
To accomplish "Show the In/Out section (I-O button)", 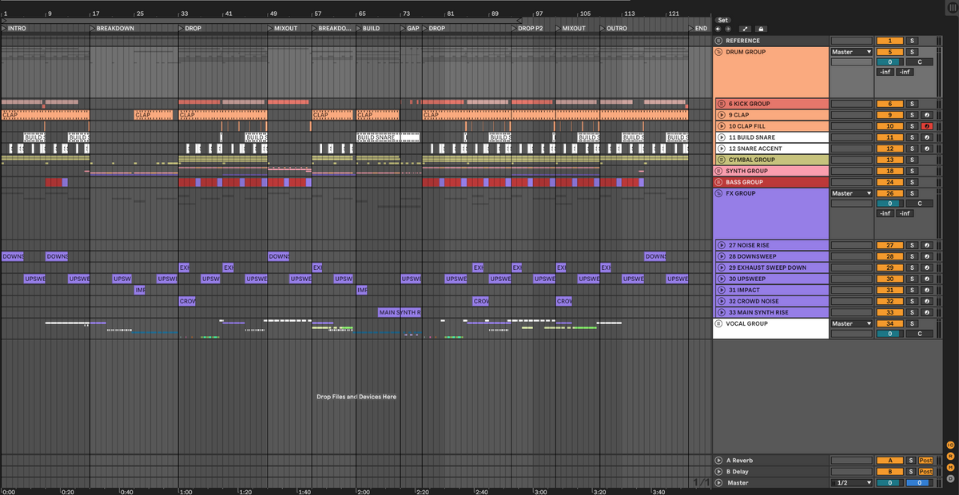I will [x=950, y=445].
